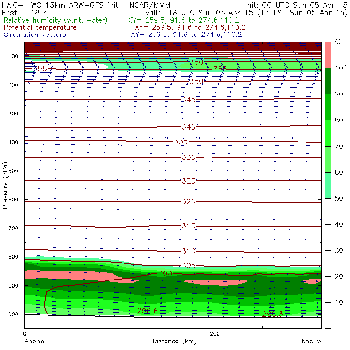Click the colorbar 20 percent label
This screenshot has width=350, height=350.
339,277
